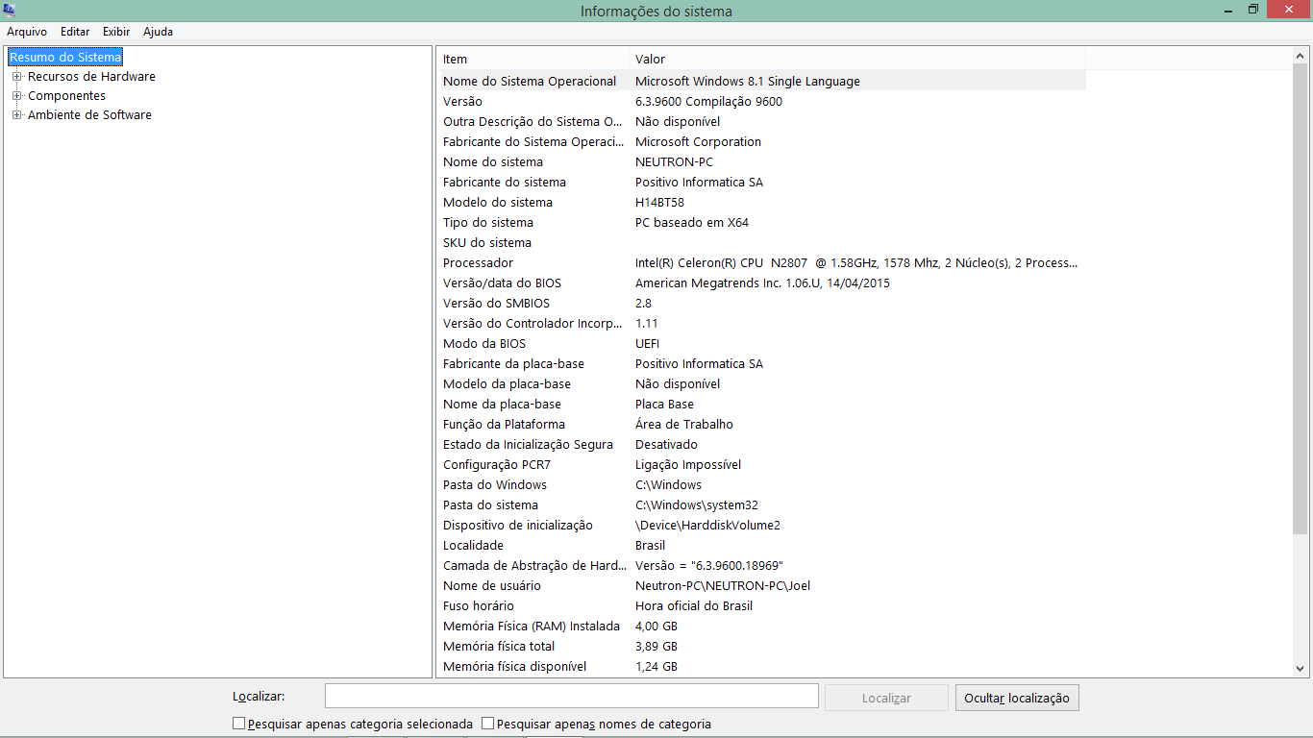Click the Intel Celeron processor value
1313x738 pixels.
(856, 263)
